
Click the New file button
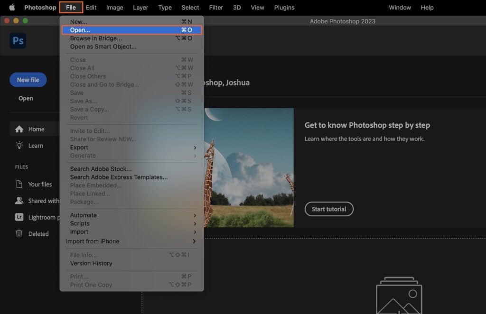click(28, 80)
